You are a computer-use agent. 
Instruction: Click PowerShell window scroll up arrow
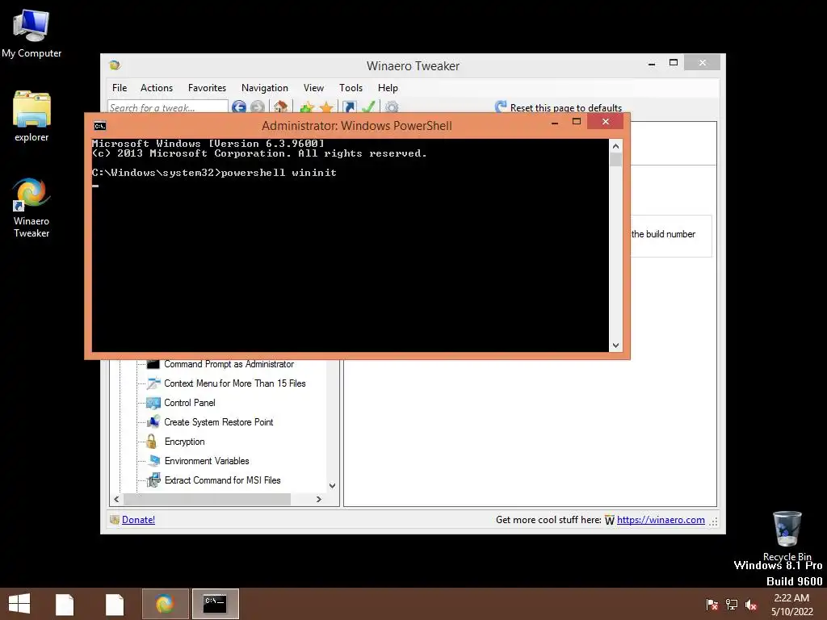pyautogui.click(x=615, y=145)
